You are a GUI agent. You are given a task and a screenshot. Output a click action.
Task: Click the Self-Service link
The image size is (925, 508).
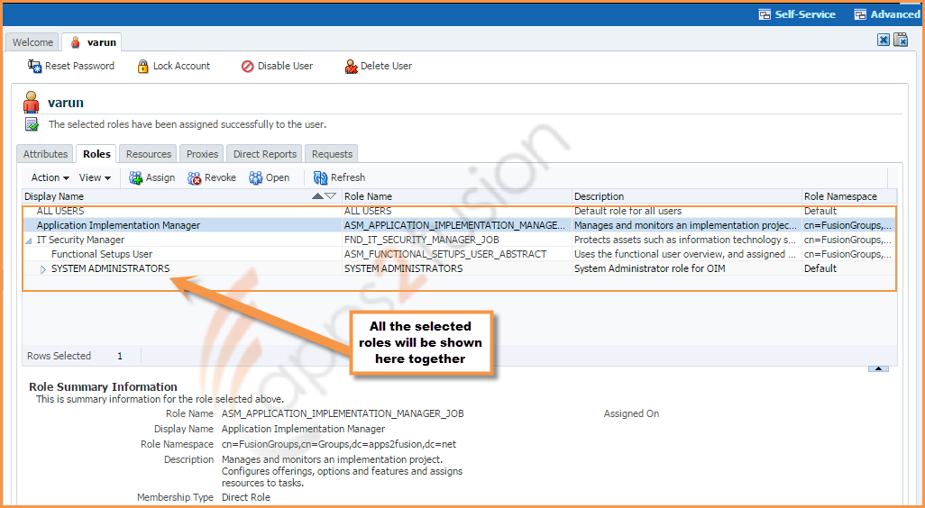click(805, 14)
